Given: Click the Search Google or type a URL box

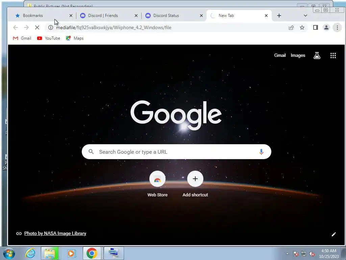Looking at the screenshot, I should click(176, 152).
